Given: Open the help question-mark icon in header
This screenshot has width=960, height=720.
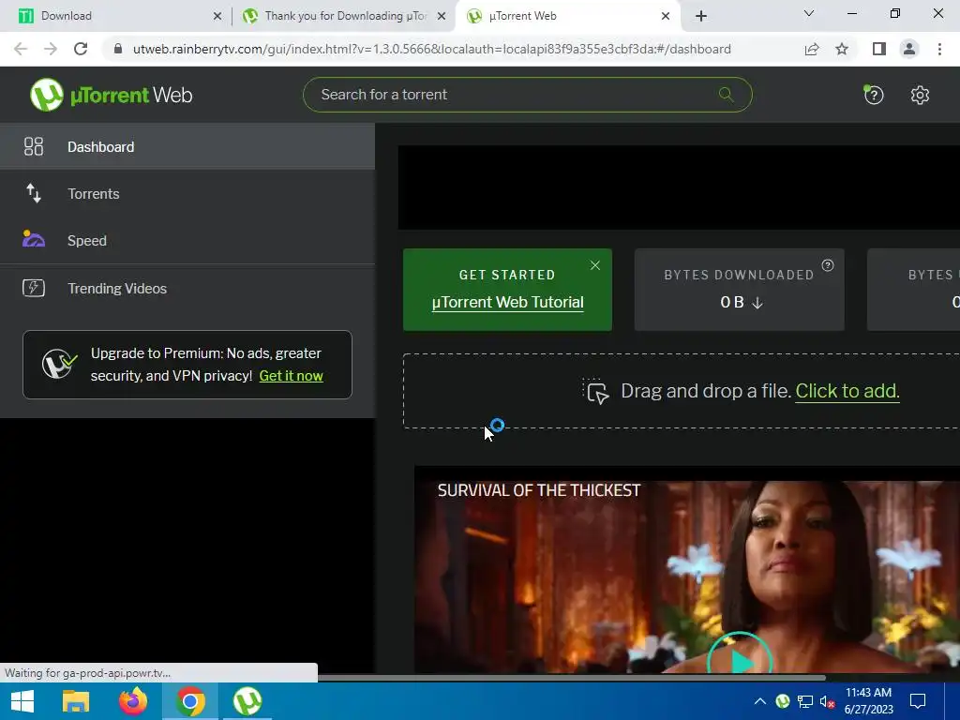Looking at the screenshot, I should coord(873,95).
